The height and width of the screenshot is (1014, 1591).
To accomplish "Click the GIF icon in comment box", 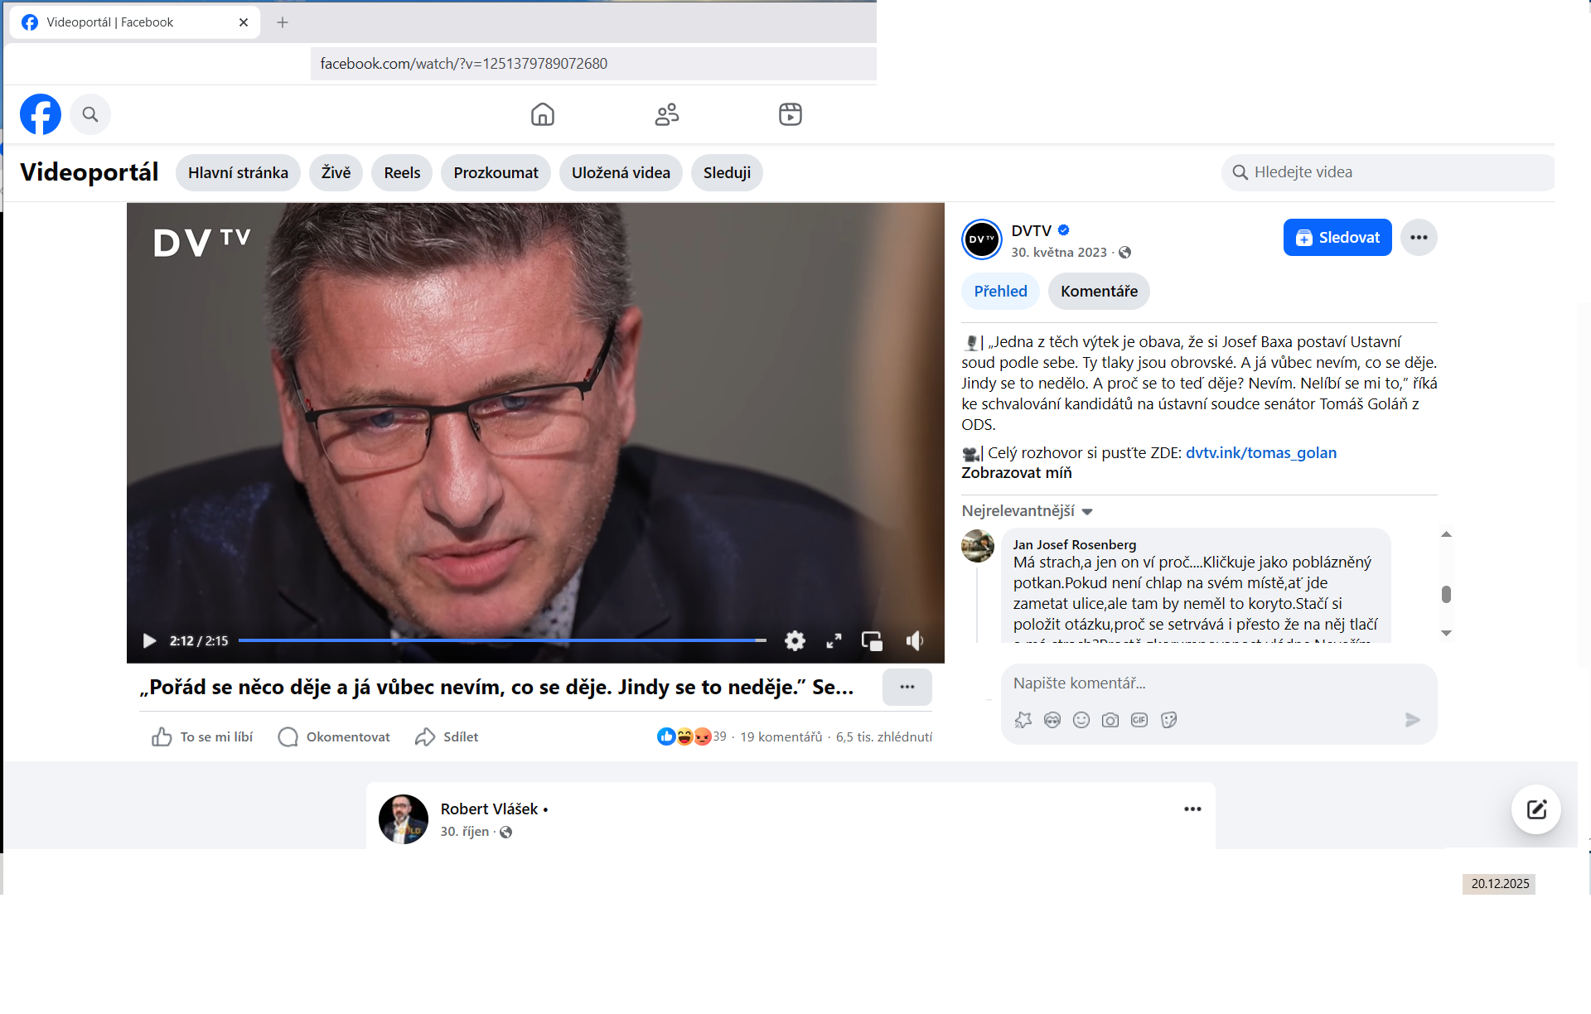I will coord(1139,720).
